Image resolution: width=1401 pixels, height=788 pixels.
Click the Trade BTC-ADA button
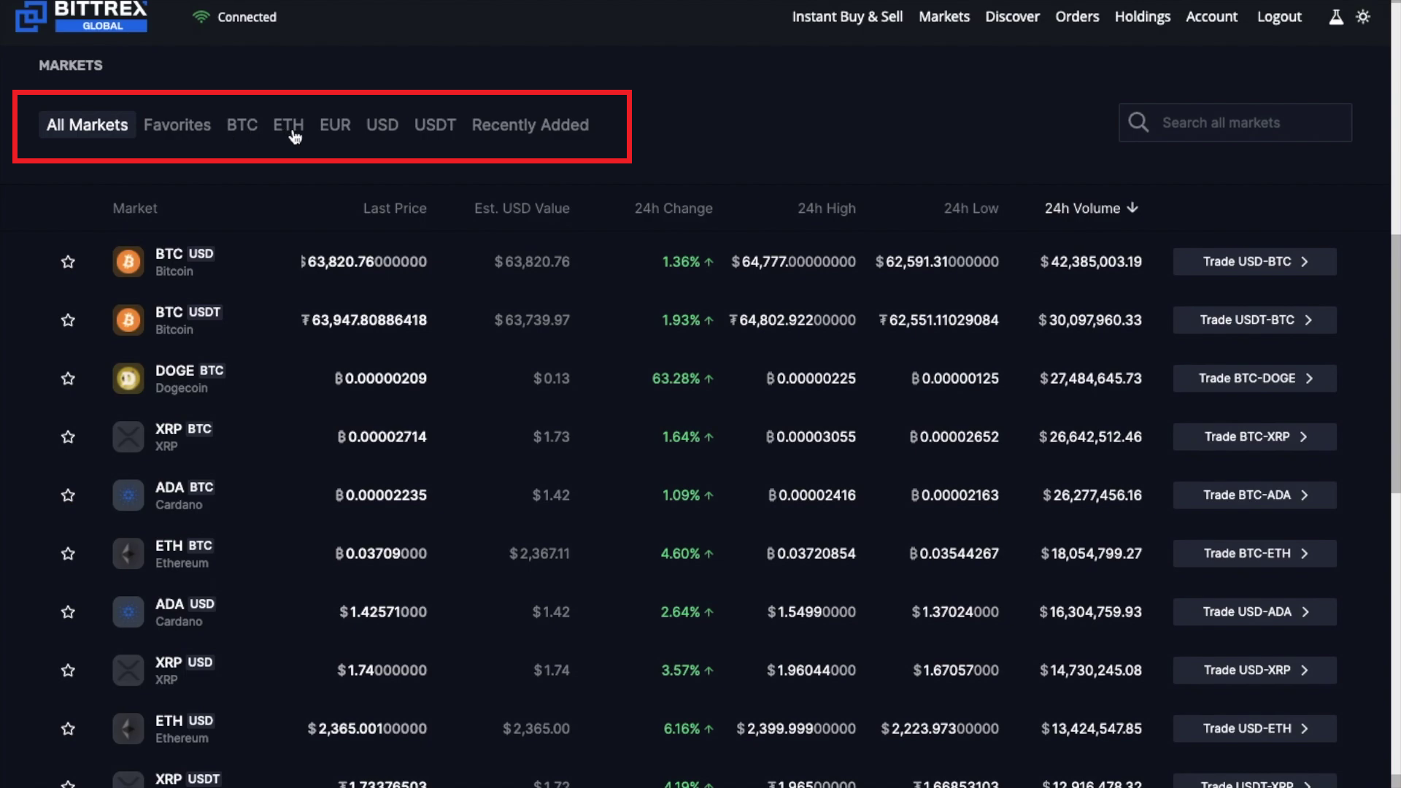pyautogui.click(x=1255, y=495)
